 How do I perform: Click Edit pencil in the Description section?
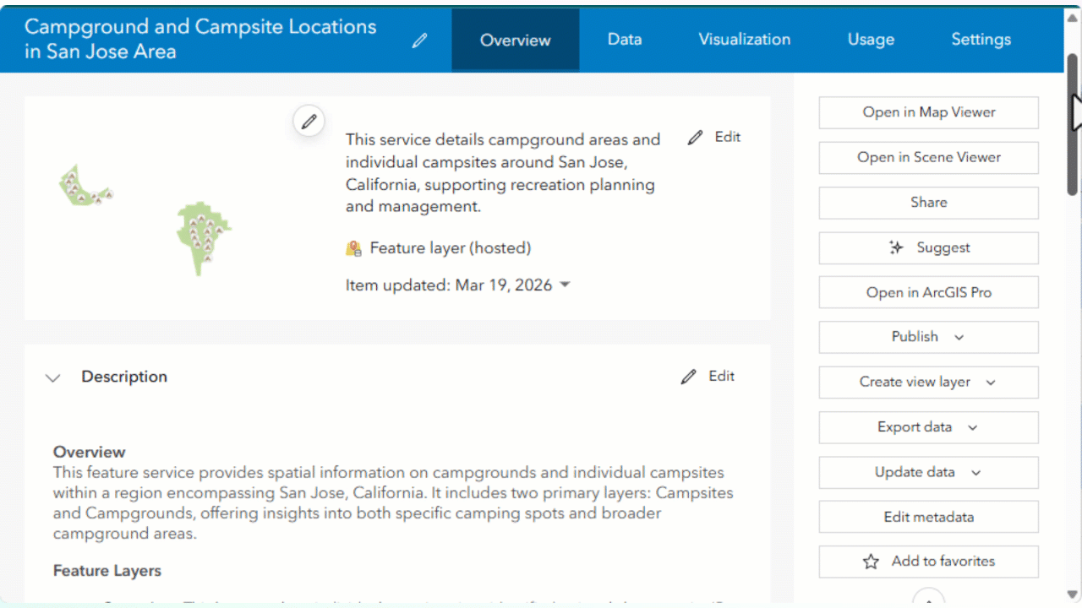pos(688,376)
